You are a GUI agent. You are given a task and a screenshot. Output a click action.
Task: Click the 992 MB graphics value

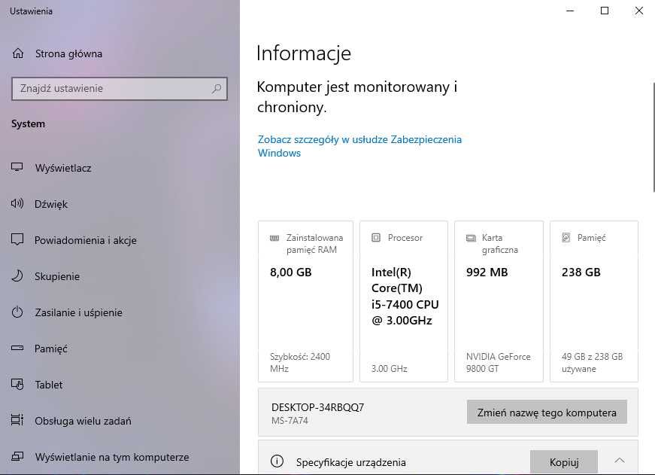click(x=487, y=273)
